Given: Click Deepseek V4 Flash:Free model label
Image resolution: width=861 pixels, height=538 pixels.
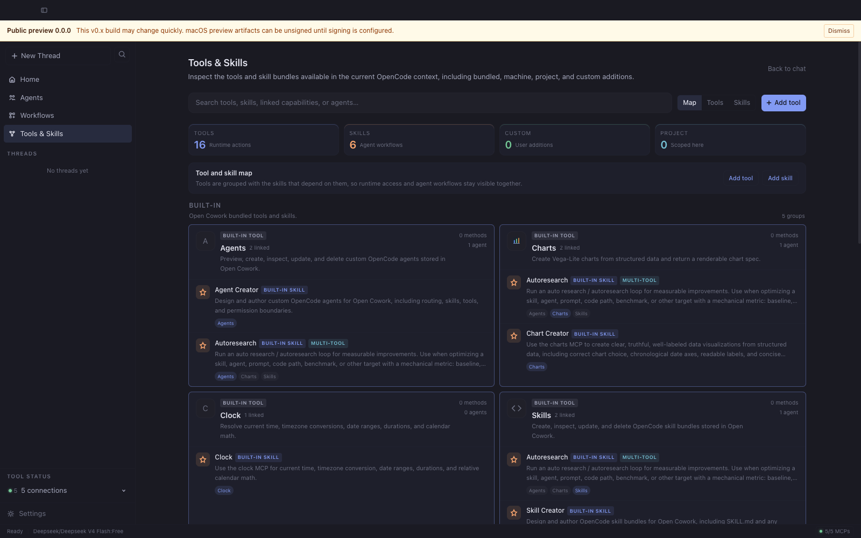Looking at the screenshot, I should 78,532.
